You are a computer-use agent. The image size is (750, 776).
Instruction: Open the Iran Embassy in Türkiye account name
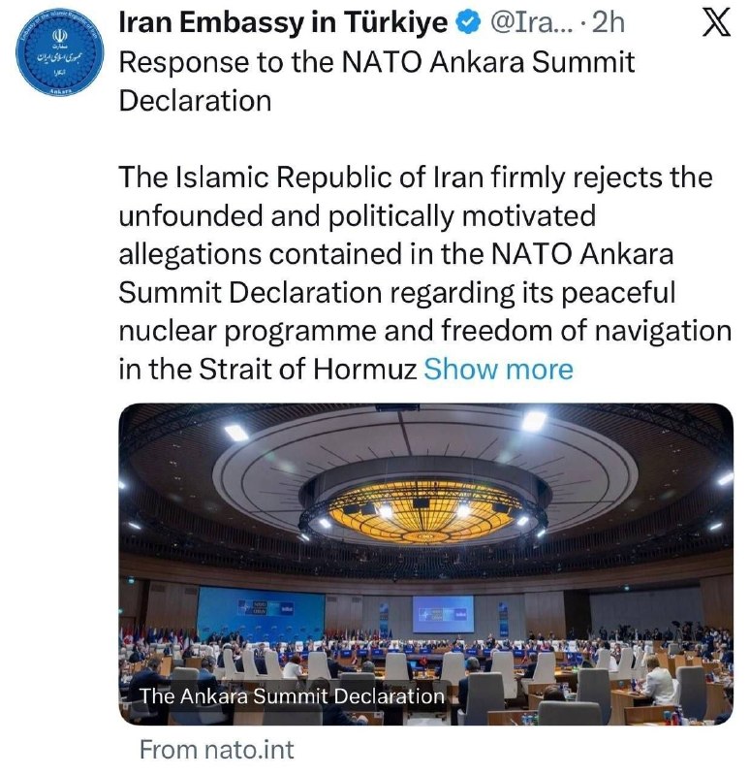283,22
